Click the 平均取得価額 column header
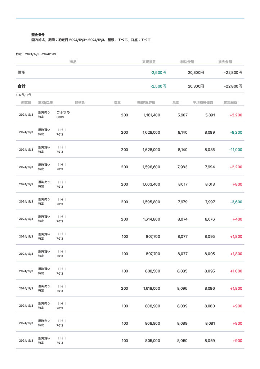Image resolution: width=260 pixels, height=369 pixels. click(x=203, y=103)
